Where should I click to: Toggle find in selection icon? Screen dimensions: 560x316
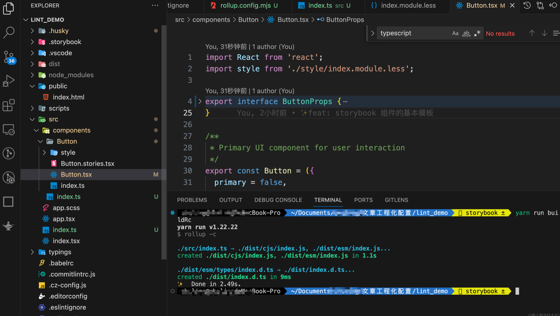tap(556, 33)
